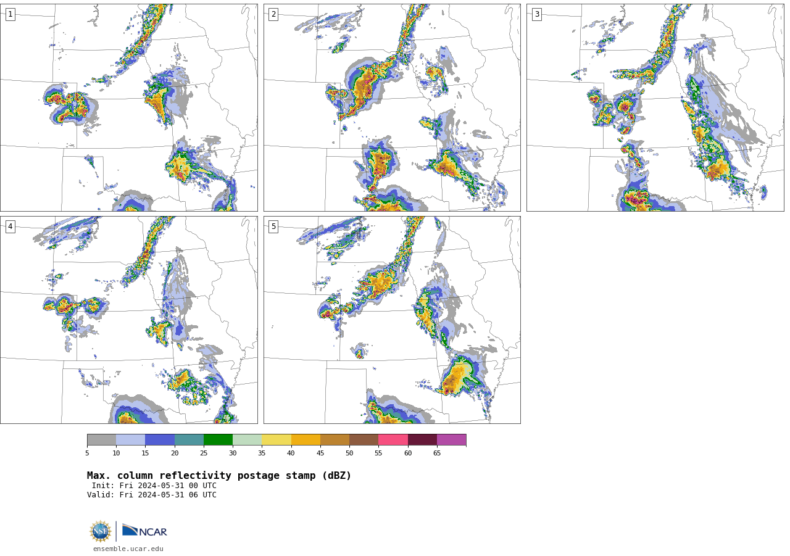This screenshot has width=790, height=556.
Task: Click the brown 50-55 dBZ swatch
Action: [x=364, y=440]
